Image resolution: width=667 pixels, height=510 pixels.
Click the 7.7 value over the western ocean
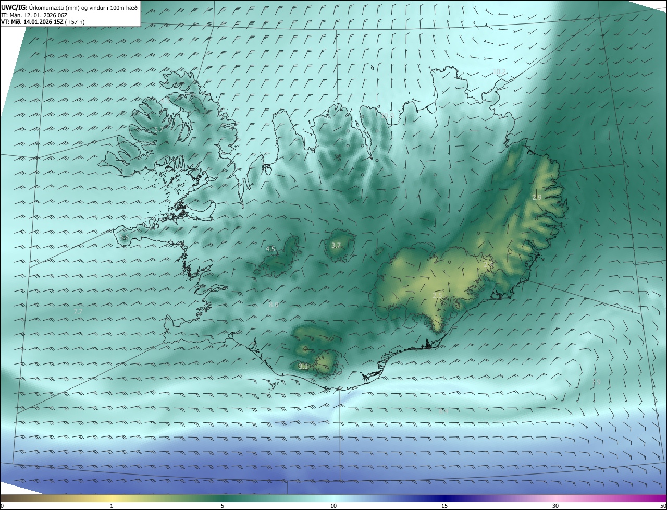pyautogui.click(x=78, y=311)
